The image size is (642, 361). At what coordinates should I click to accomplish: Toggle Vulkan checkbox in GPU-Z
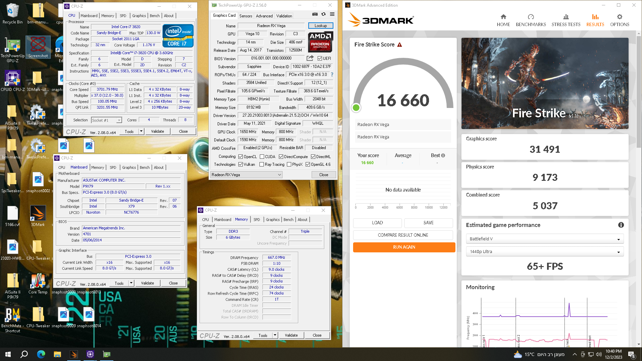click(240, 164)
